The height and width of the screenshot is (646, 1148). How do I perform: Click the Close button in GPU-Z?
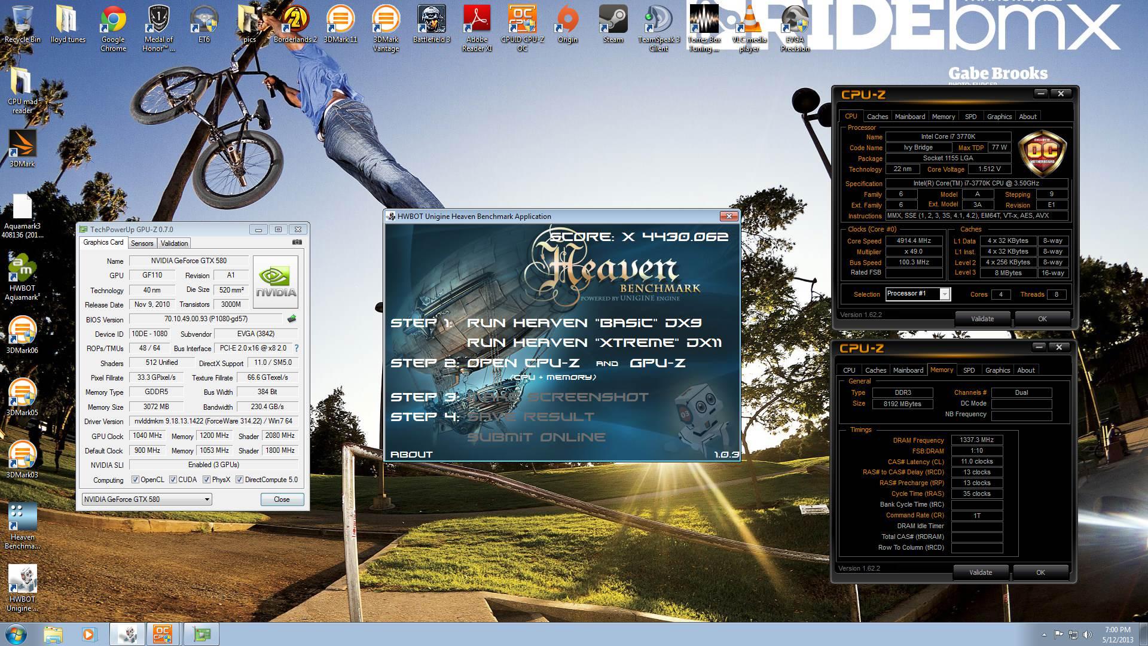[x=282, y=499]
